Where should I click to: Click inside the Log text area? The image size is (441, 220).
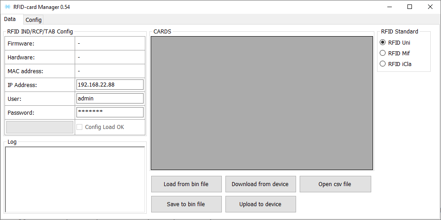tap(75, 179)
